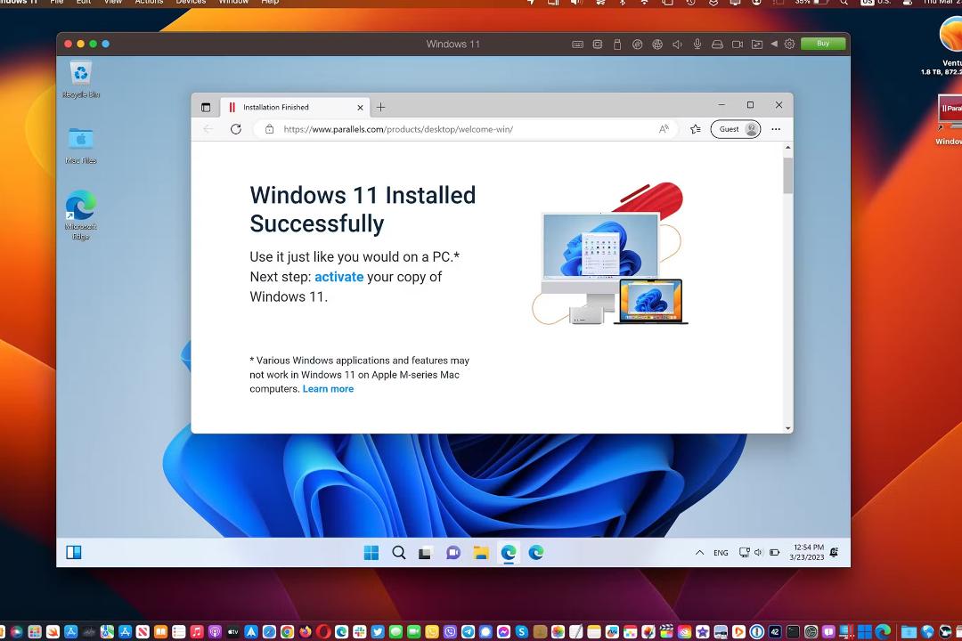Click the scrollbar down arrow in Edge
Viewport: 962px width, 641px height.
787,428
